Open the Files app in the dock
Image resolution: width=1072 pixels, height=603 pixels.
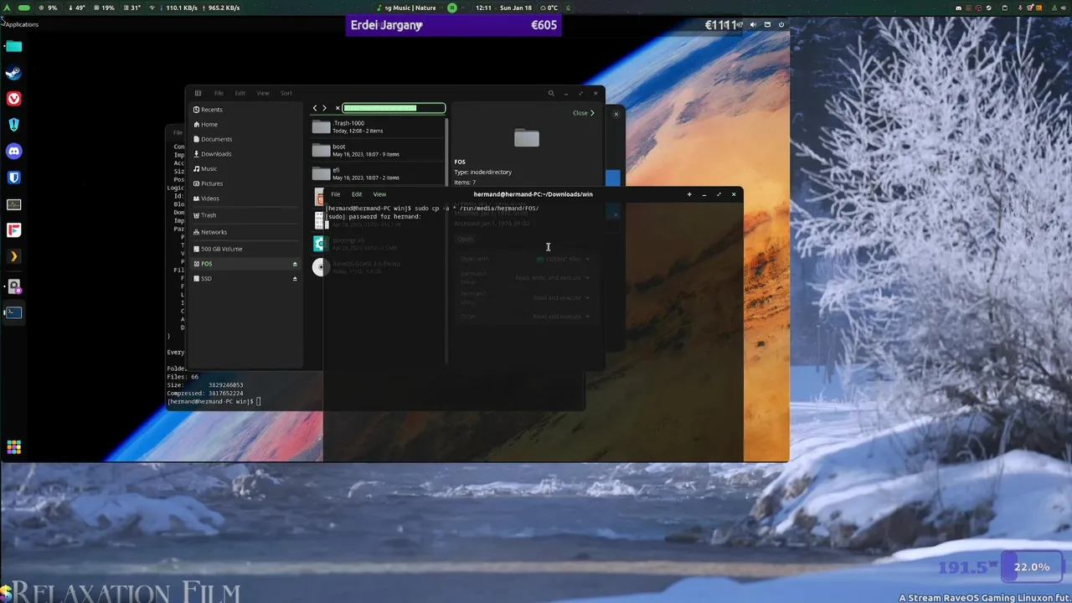click(x=13, y=47)
